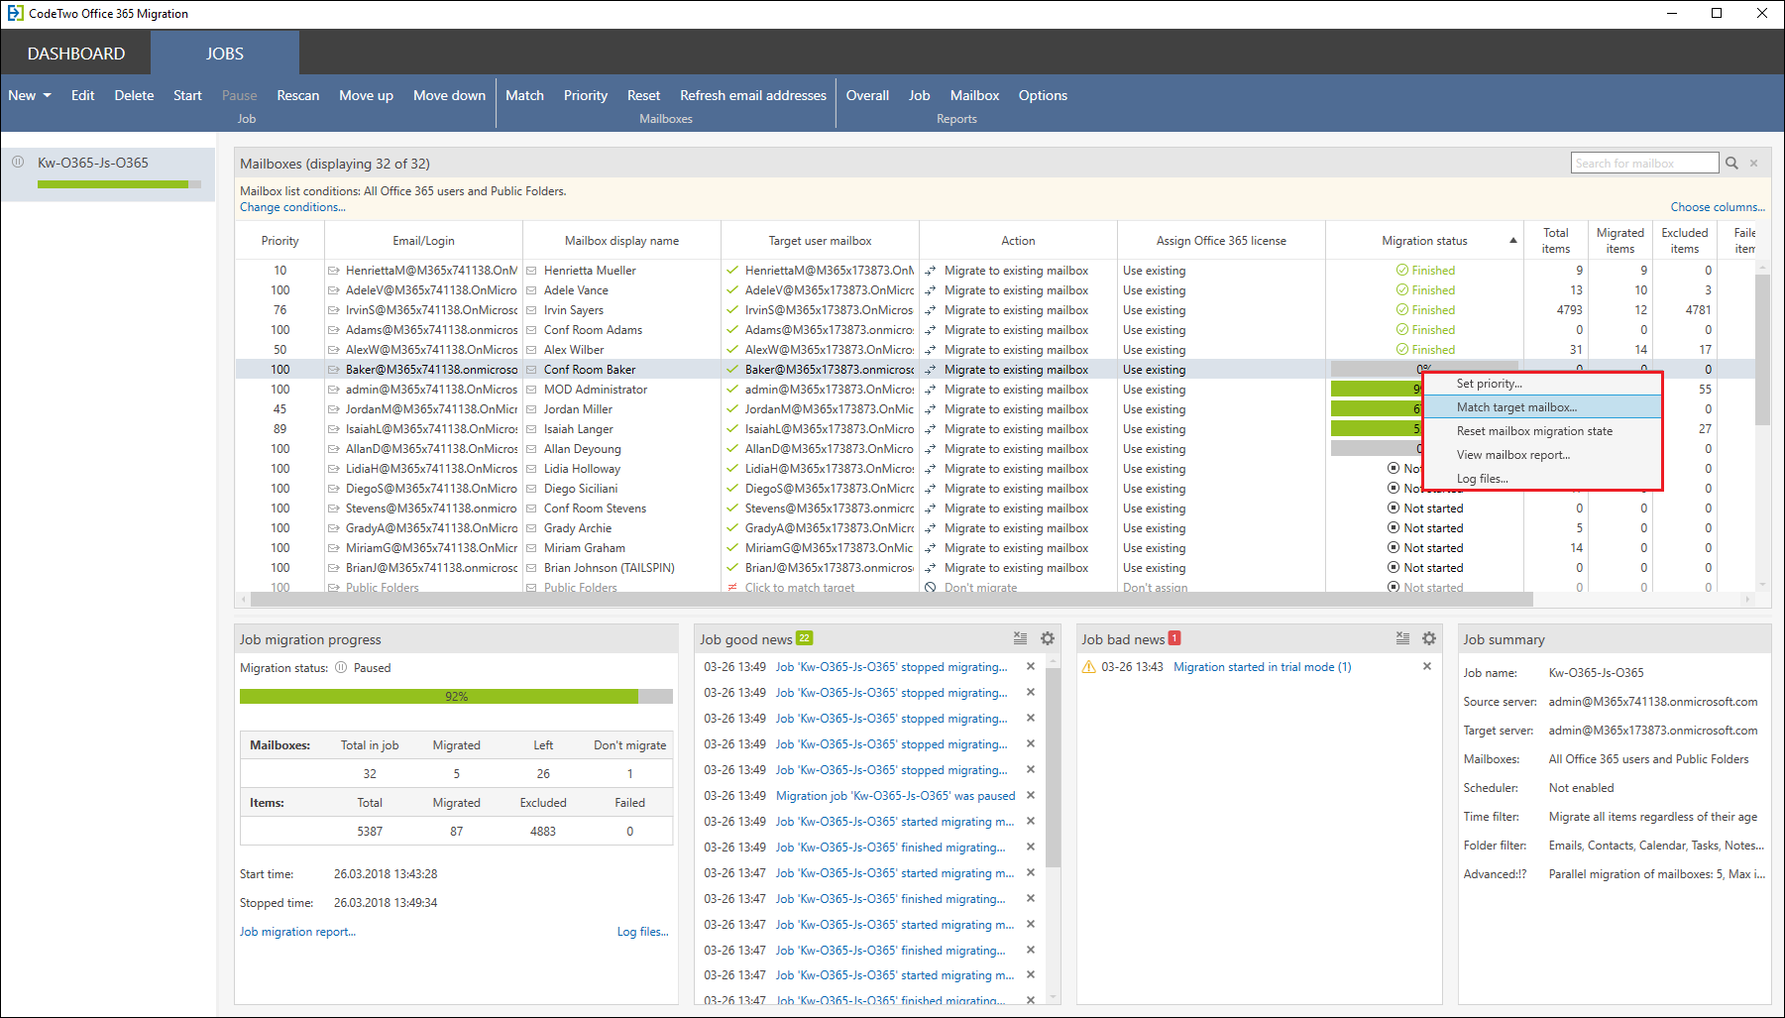Switch to the DASHBOARD tab
Screen dimensions: 1785x1018
click(76, 54)
